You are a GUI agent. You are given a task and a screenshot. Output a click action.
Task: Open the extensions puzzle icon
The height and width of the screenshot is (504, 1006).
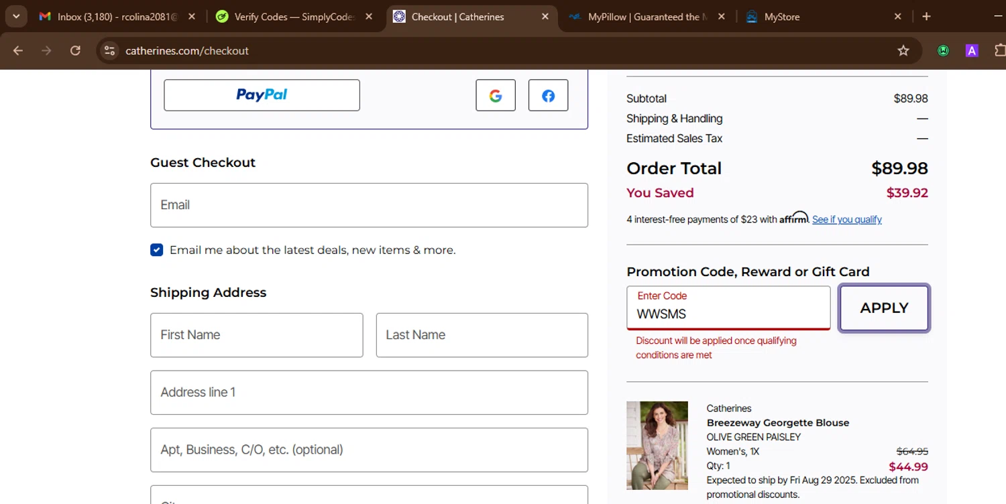point(999,50)
